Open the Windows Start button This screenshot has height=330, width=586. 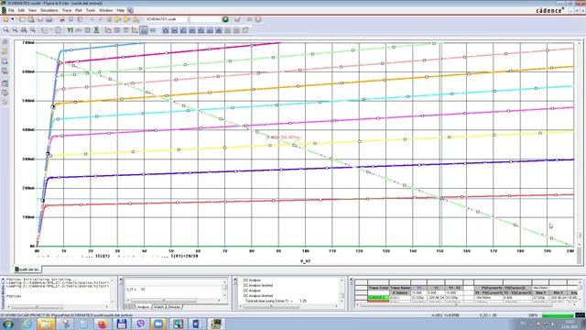(8, 324)
